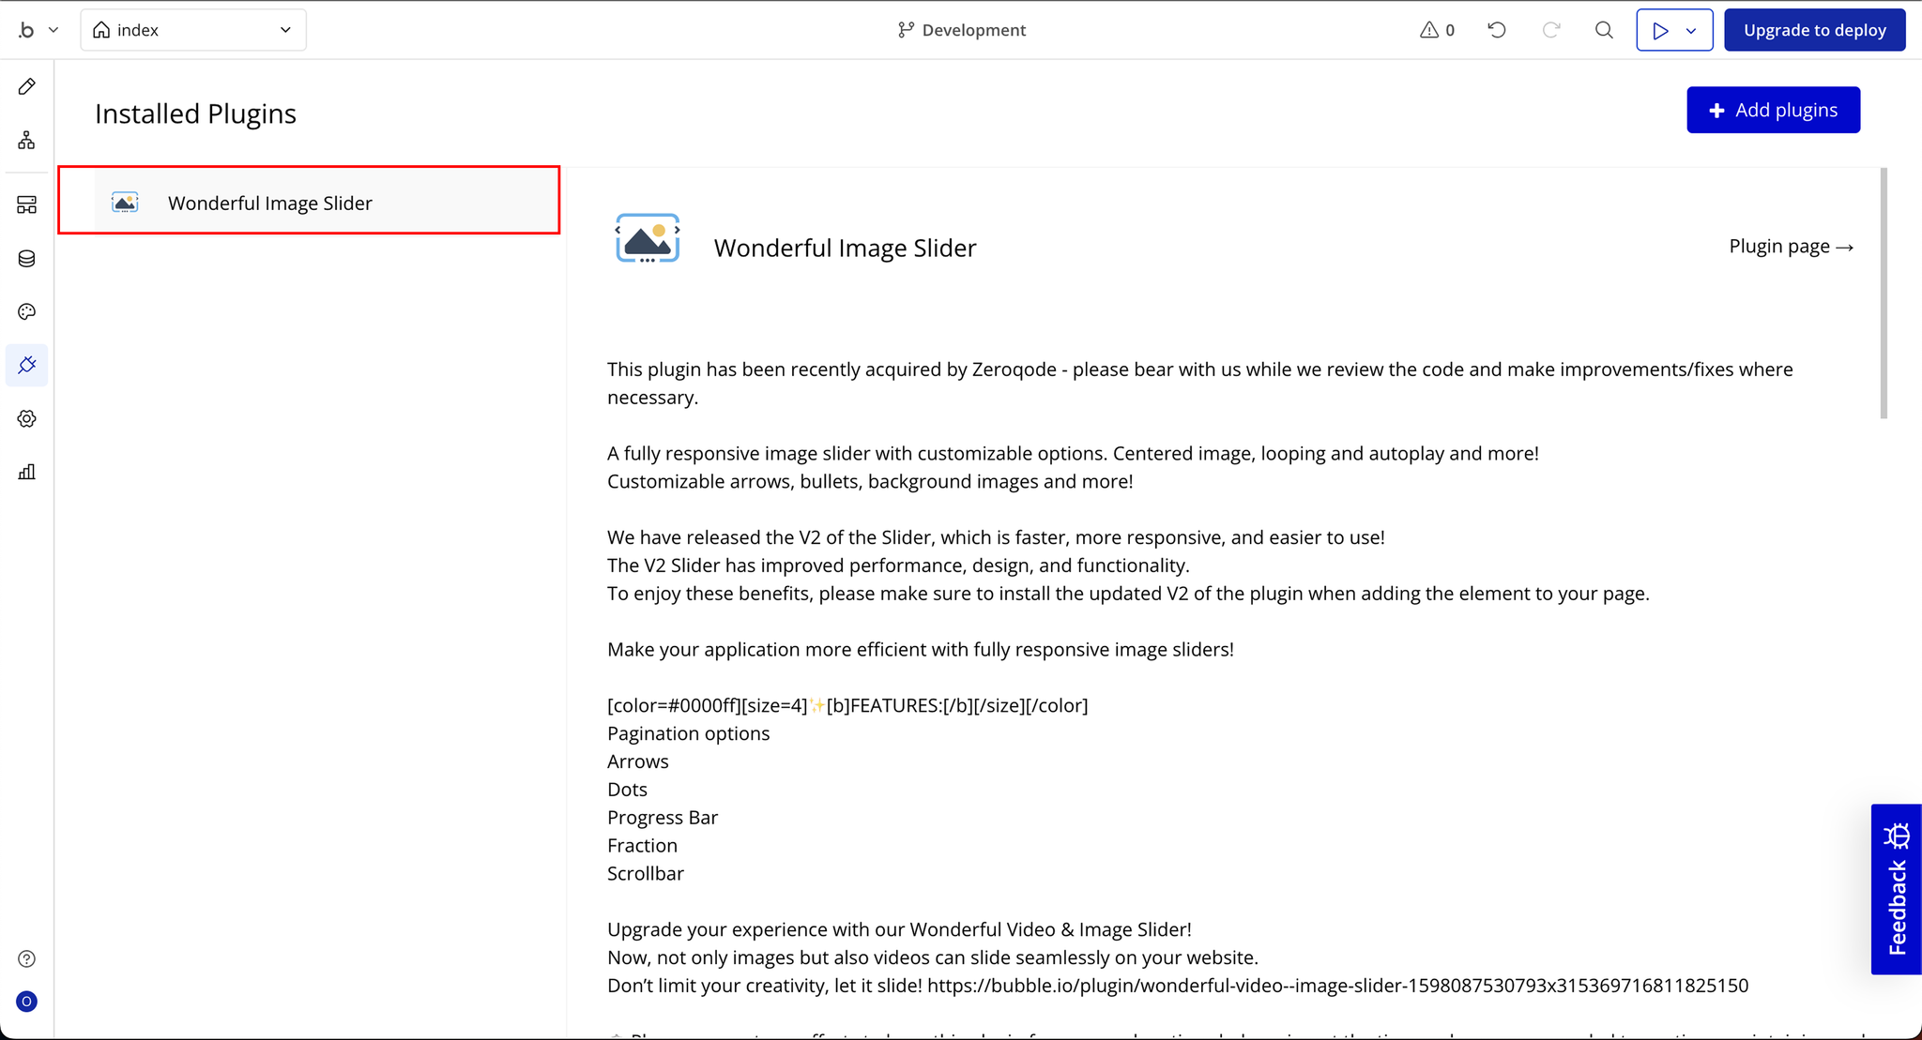Click the Upgrade to deploy button
The image size is (1922, 1040).
pyautogui.click(x=1814, y=30)
